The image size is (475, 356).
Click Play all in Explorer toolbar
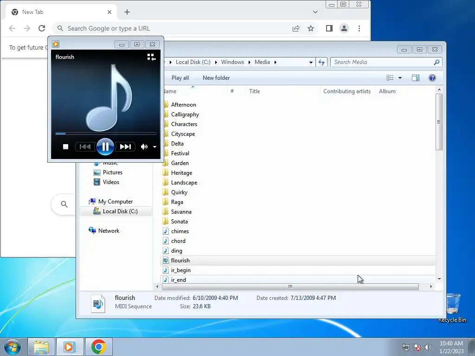pos(180,78)
